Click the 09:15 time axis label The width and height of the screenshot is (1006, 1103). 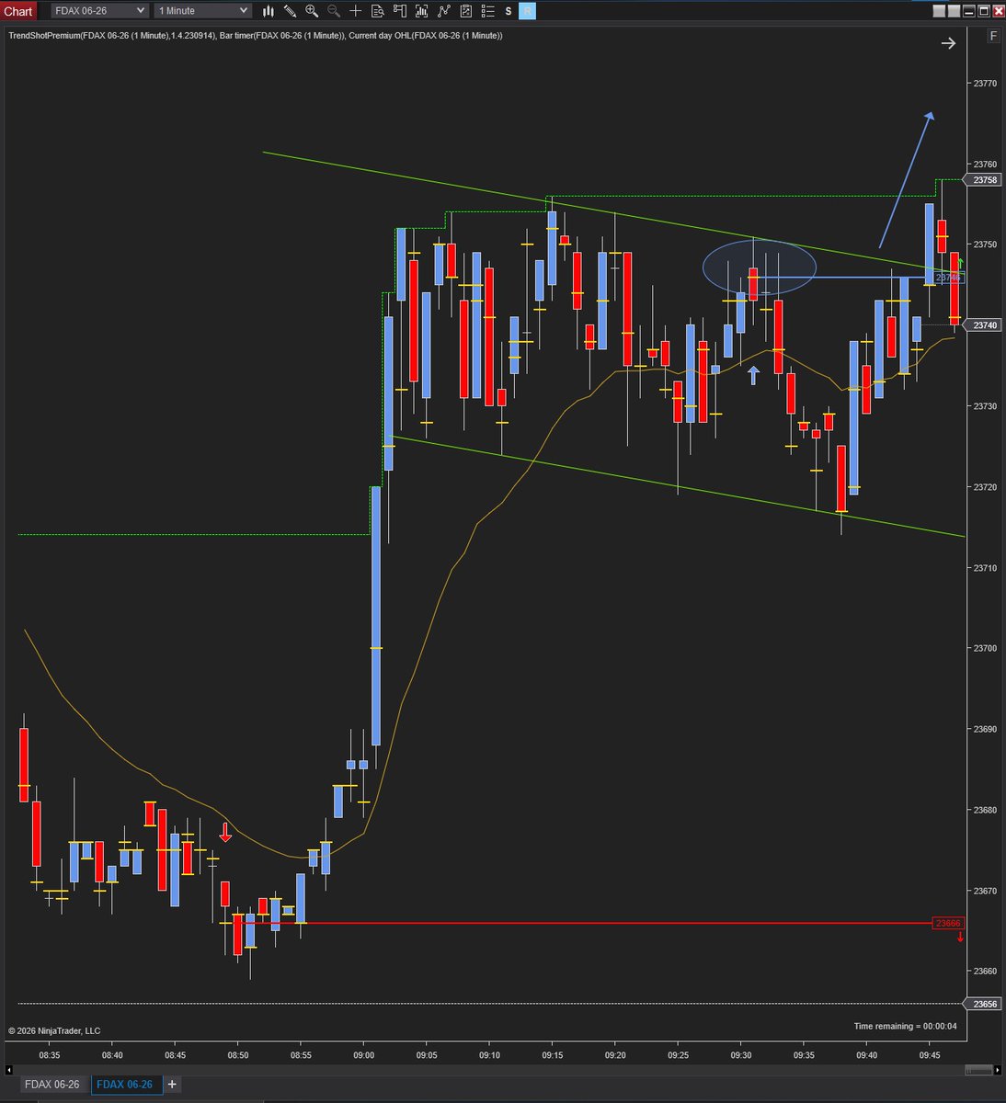tap(553, 1056)
